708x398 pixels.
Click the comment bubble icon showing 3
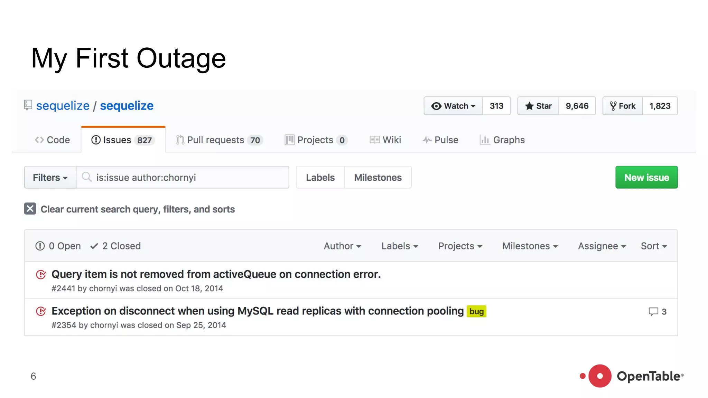653,312
